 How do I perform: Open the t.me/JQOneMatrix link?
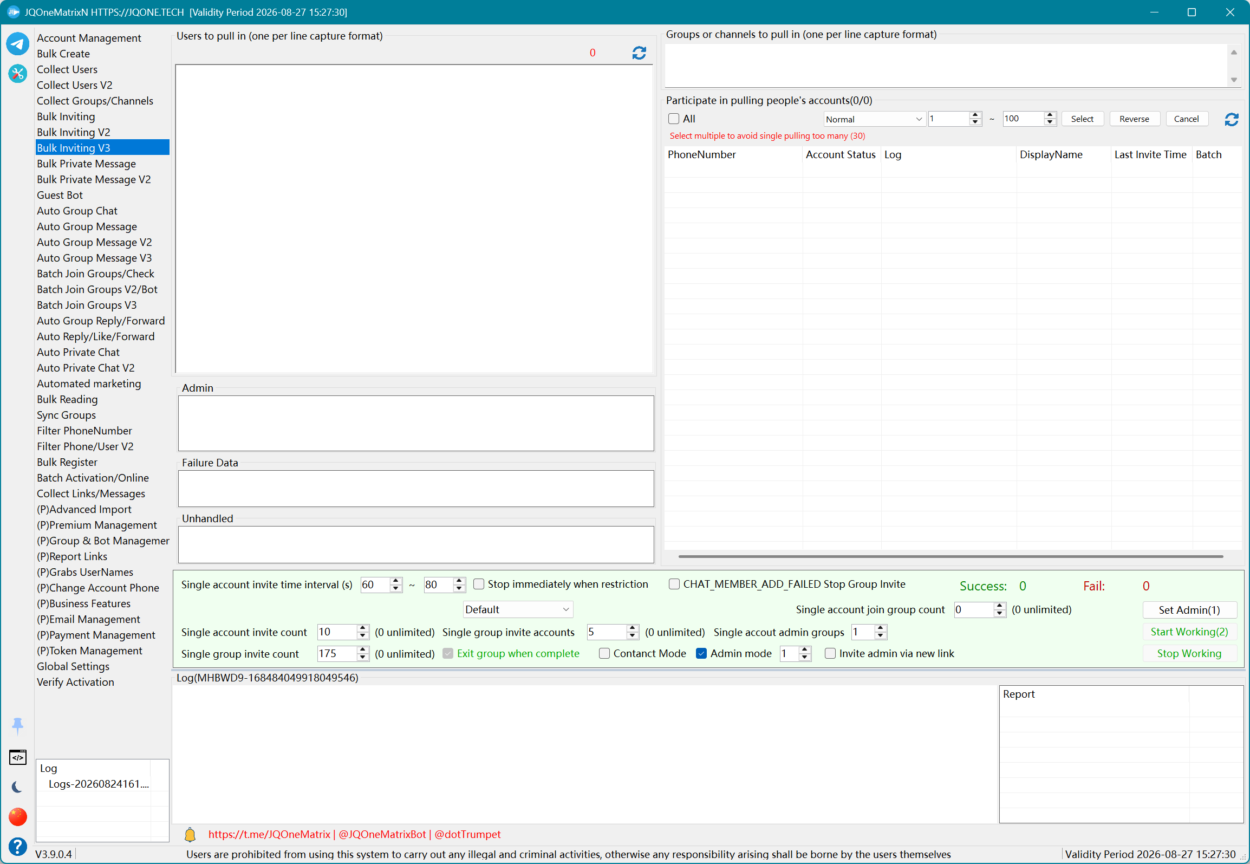pos(269,835)
